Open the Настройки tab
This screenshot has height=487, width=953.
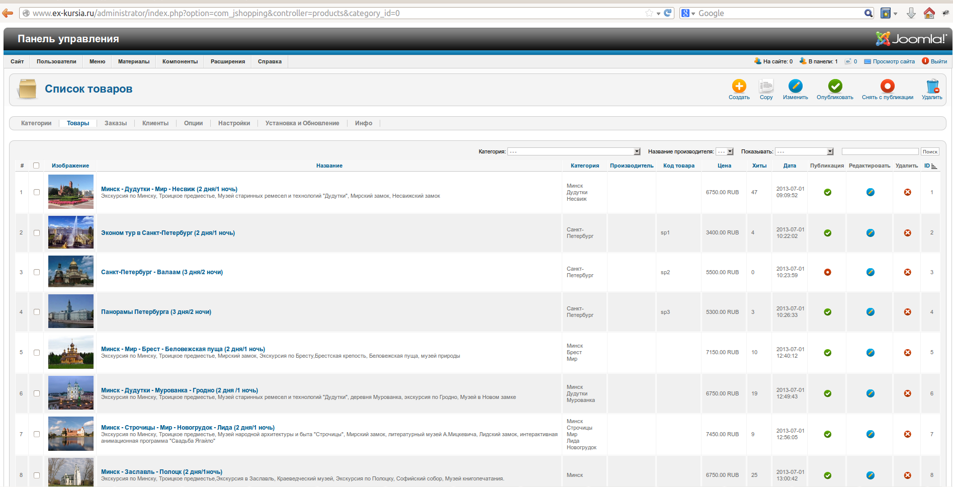pyautogui.click(x=234, y=123)
